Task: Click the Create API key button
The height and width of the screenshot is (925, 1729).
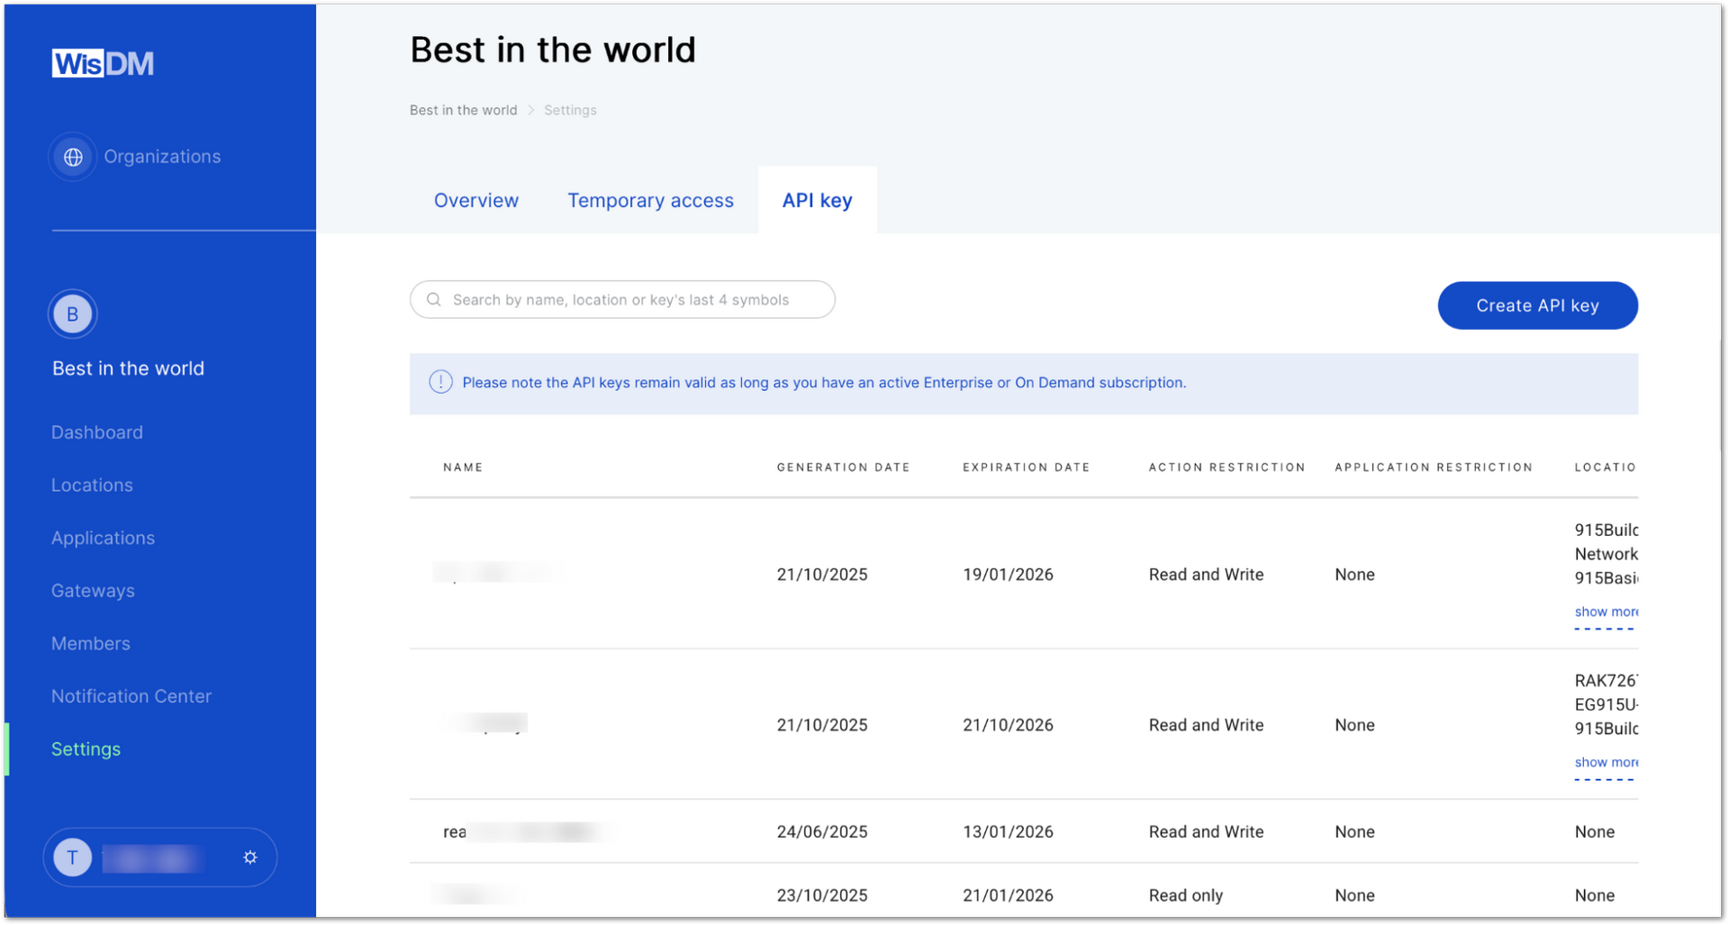Action: click(1536, 305)
